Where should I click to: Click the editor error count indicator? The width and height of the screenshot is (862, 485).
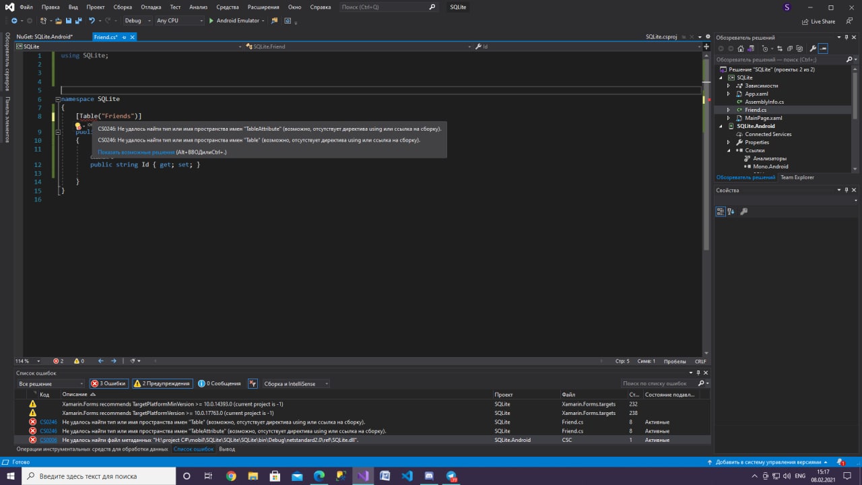coord(58,361)
